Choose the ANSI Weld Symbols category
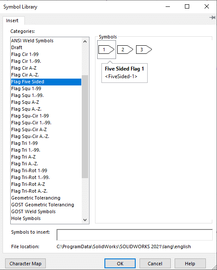The width and height of the screenshot is (217, 270). (46, 41)
